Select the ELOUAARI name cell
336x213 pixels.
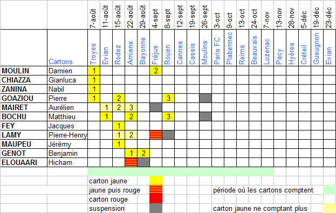(24, 162)
